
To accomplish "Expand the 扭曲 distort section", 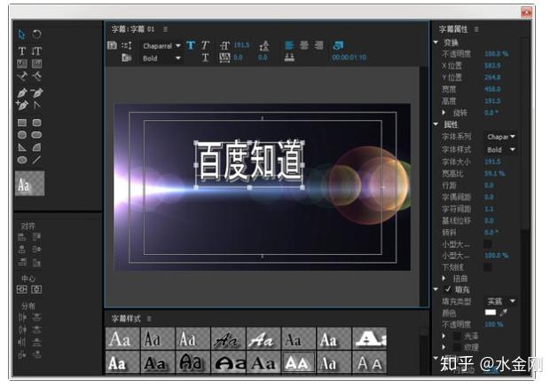I will tap(444, 278).
